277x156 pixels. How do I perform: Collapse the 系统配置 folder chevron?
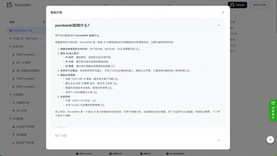[43, 118]
